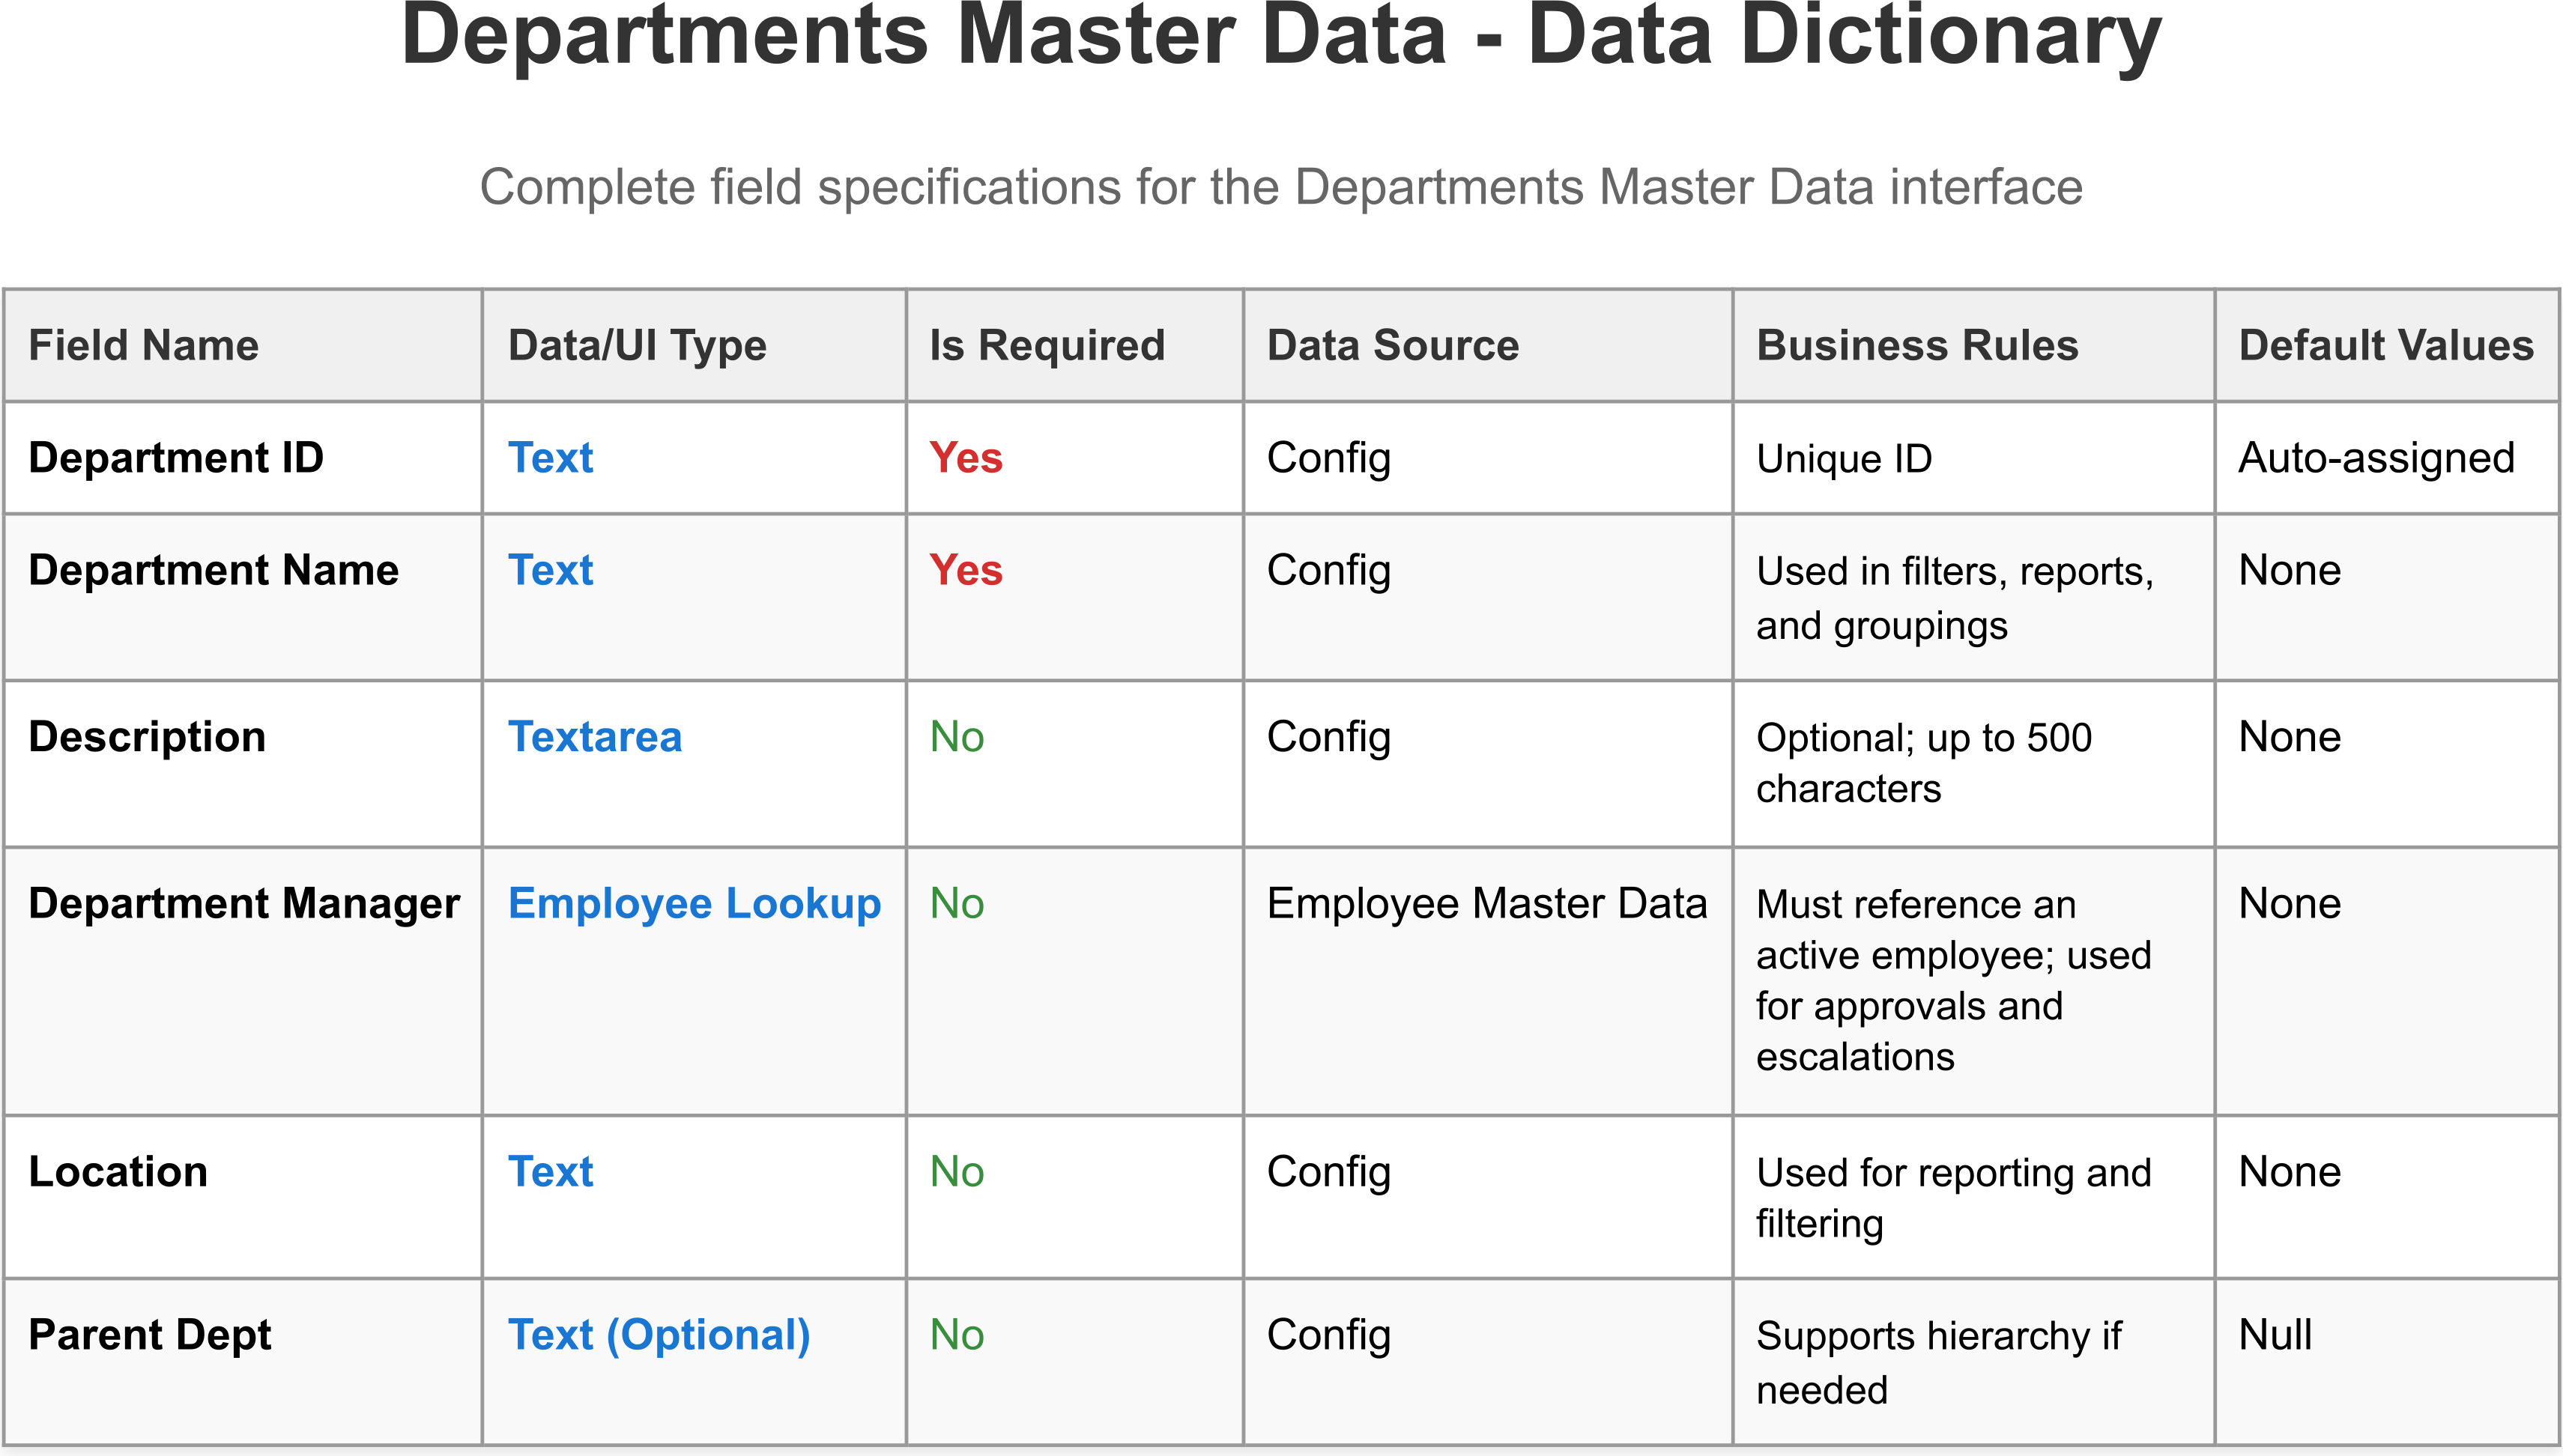Click the Auto-assigned default value
The image size is (2563, 1456).
[x=2375, y=459]
